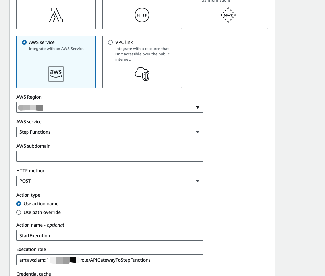The image size is (325, 276).
Task: Click the 'AWS subdomain' label
Action: pos(33,146)
